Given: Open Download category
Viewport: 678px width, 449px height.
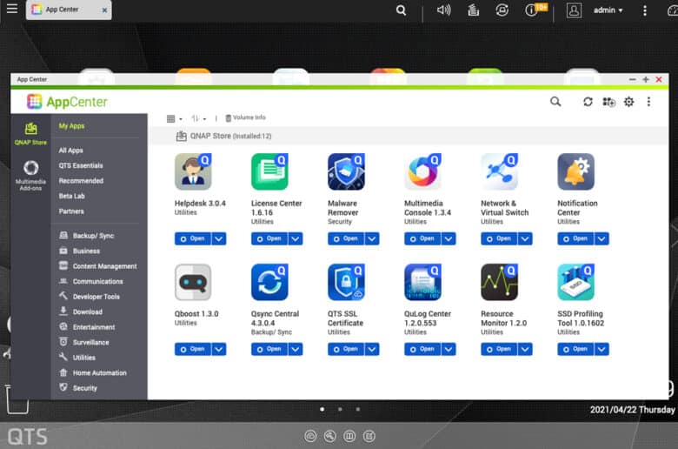Looking at the screenshot, I should (x=81, y=312).
